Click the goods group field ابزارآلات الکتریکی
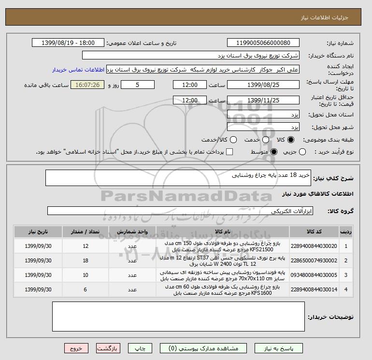This screenshot has width=372, height=360. click(180, 211)
